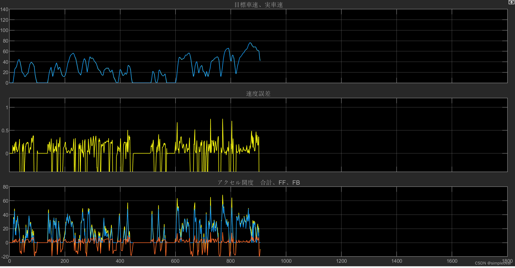This screenshot has height=268, width=515.
Task: Click the 400 x-axis tick label
Action: pyautogui.click(x=120, y=261)
